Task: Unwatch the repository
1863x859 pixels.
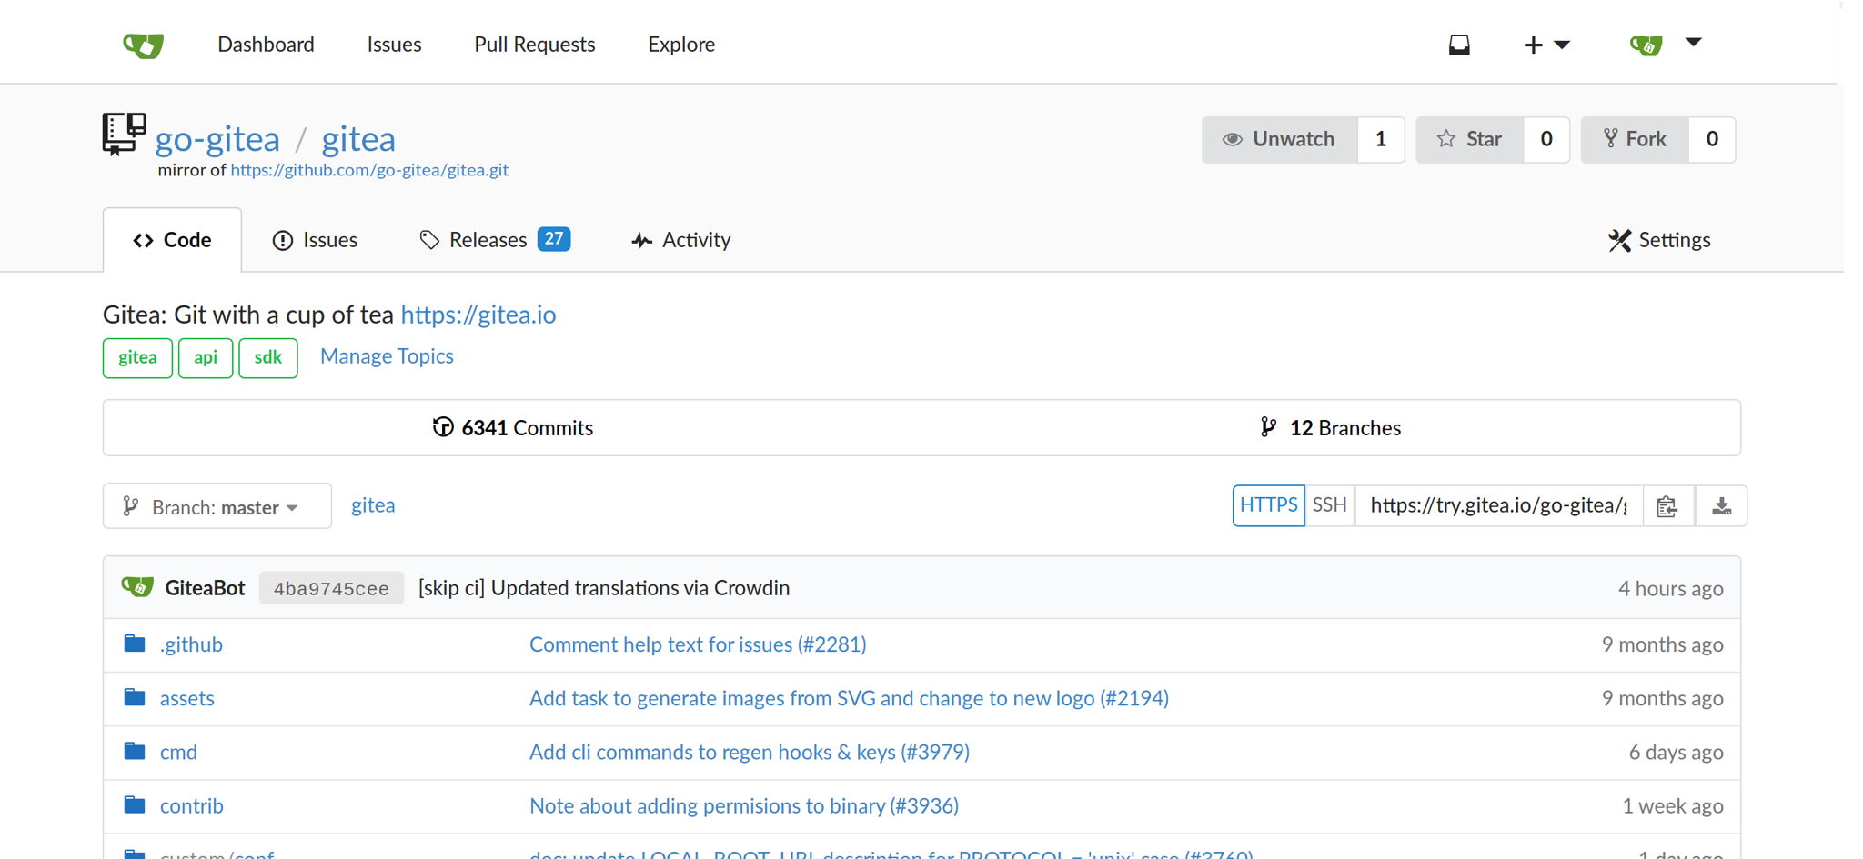Action: [1278, 139]
